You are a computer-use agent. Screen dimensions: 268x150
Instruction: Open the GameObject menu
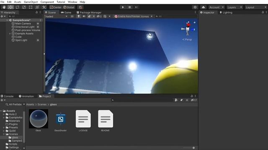(31, 2)
